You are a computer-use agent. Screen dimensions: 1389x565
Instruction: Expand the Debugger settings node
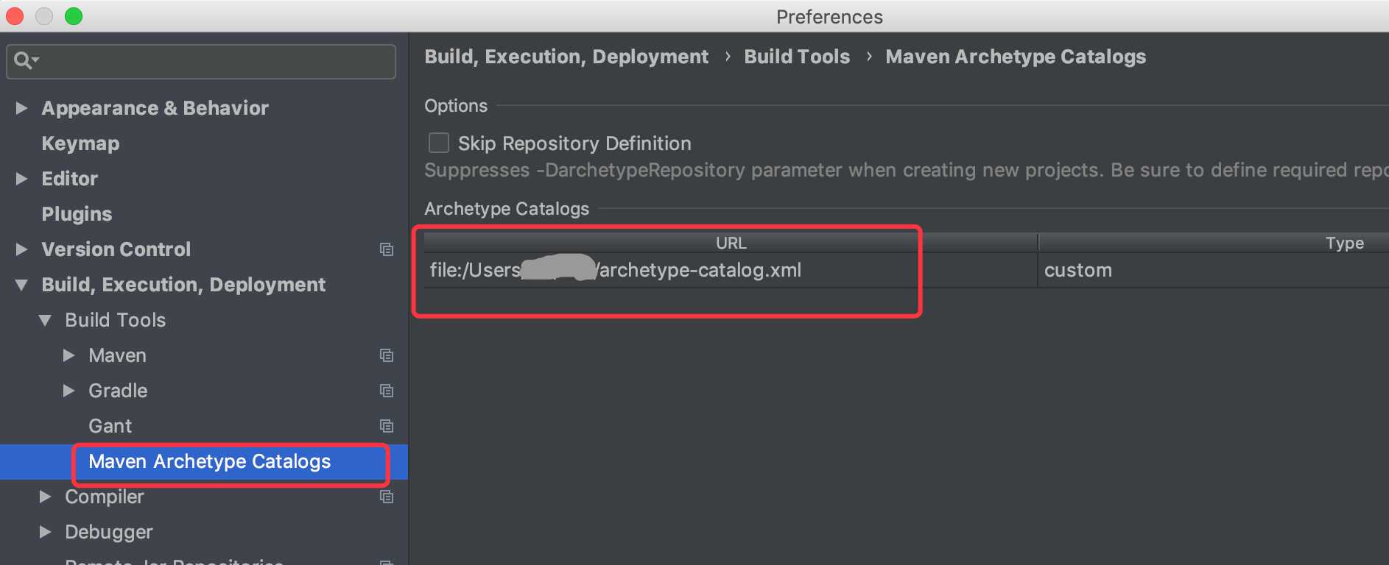click(x=46, y=532)
